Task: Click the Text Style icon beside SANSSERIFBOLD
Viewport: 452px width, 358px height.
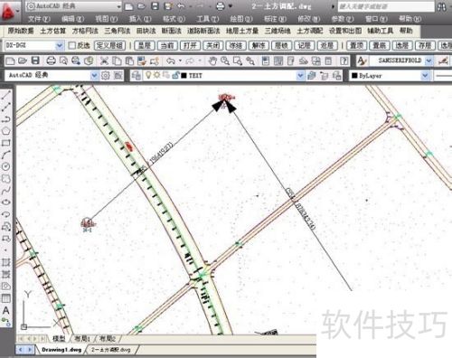Action: [362, 61]
